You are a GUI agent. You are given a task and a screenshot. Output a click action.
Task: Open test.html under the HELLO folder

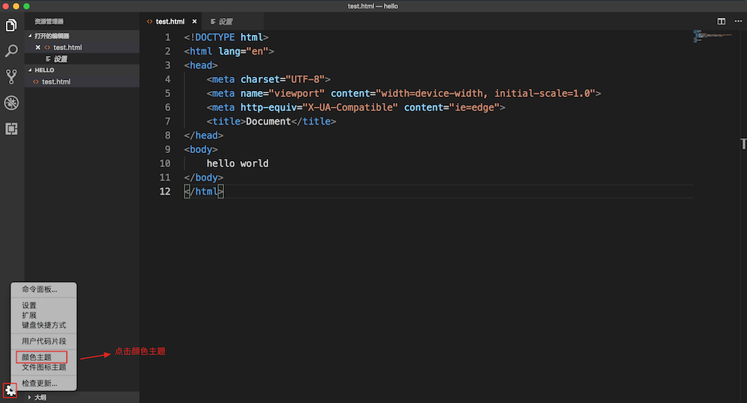click(x=56, y=81)
